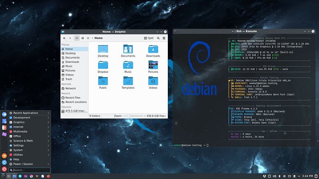
Task: Switch Dolphin to icons view mode
Action: (77, 38)
